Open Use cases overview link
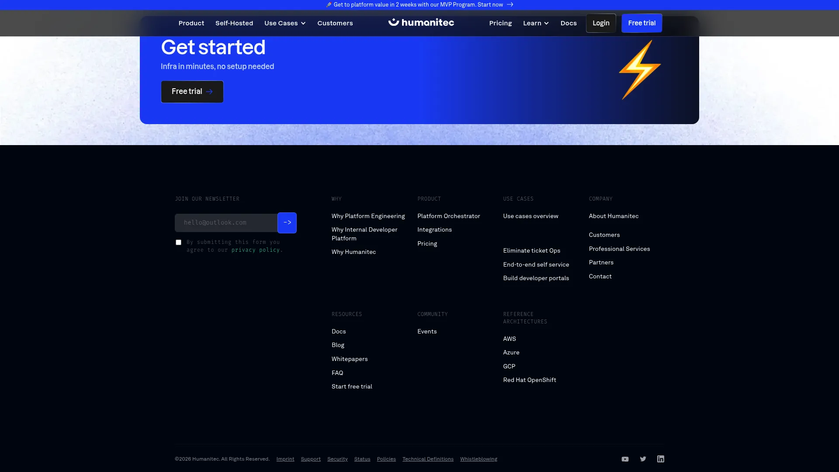This screenshot has height=472, width=839. pos(530,216)
